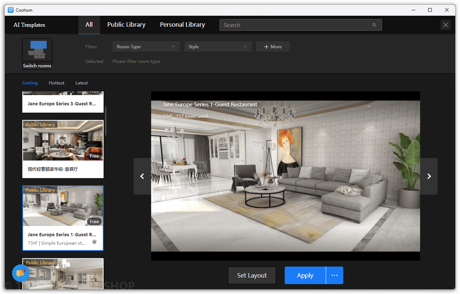460x294 pixels.
Task: Open the orange feedback chat bubble
Action: click(x=21, y=273)
